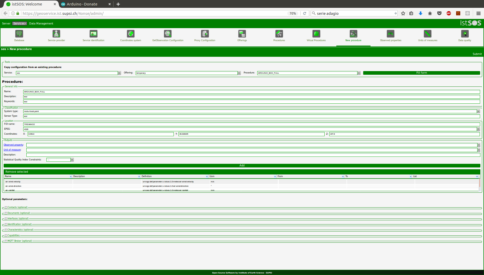
Task: Click the Description field under General info
Action: coord(251,97)
